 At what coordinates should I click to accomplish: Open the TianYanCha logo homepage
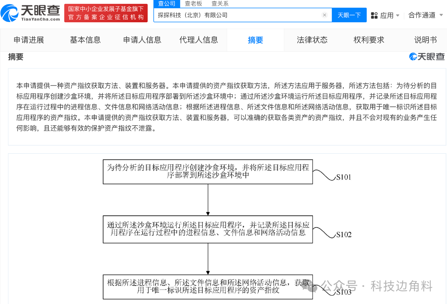point(30,13)
